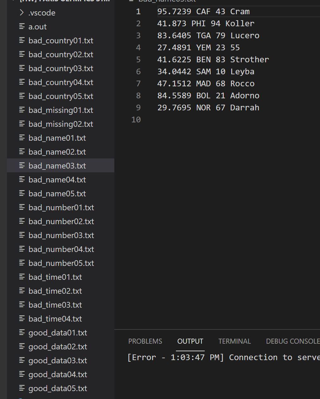Image resolution: width=320 pixels, height=399 pixels.
Task: Click the file icon beside bad_country05.txt
Action: coord(22,96)
